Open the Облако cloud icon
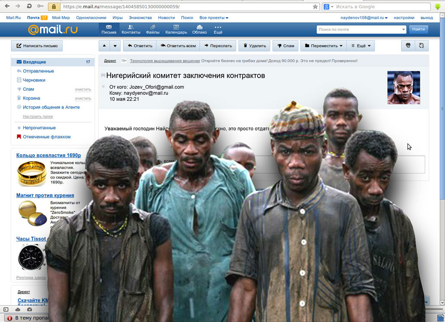This screenshot has height=322, width=445. point(200,27)
